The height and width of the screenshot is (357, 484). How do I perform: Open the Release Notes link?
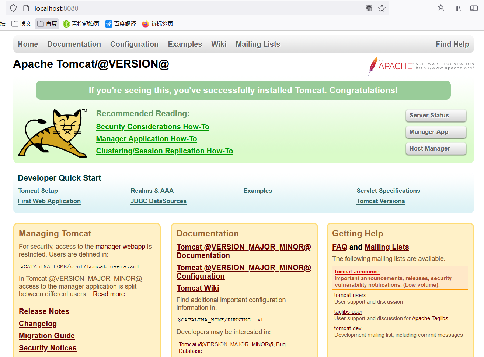point(44,311)
